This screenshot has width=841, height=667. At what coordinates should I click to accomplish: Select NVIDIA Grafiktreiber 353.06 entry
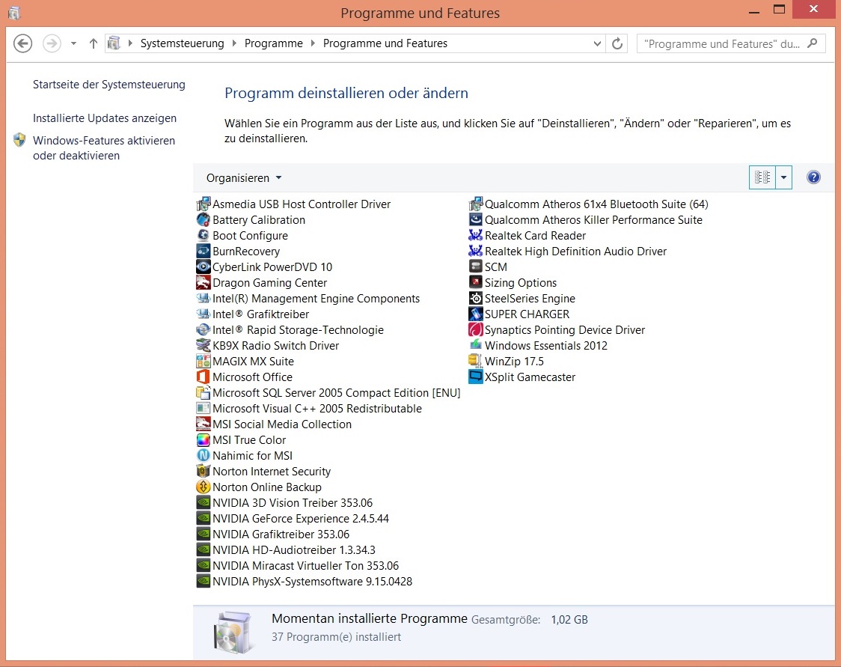pos(273,534)
